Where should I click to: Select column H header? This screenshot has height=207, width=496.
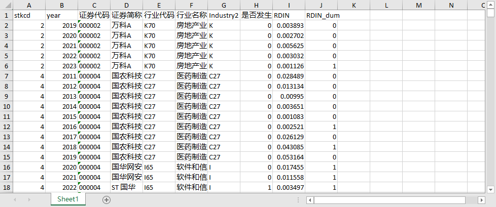pos(257,5)
